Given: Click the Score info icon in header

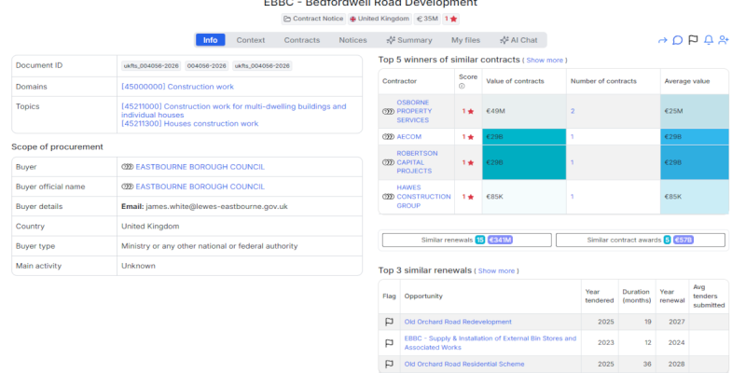Looking at the screenshot, I should [x=462, y=86].
